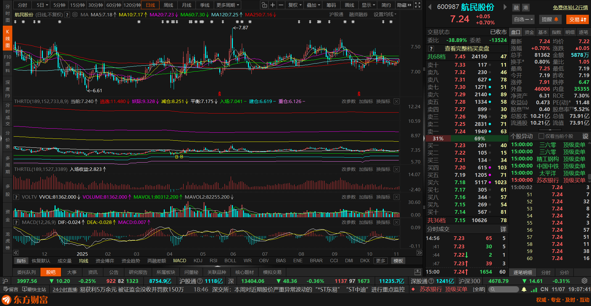Expand the 更多周期 dropdown

pos(228,5)
